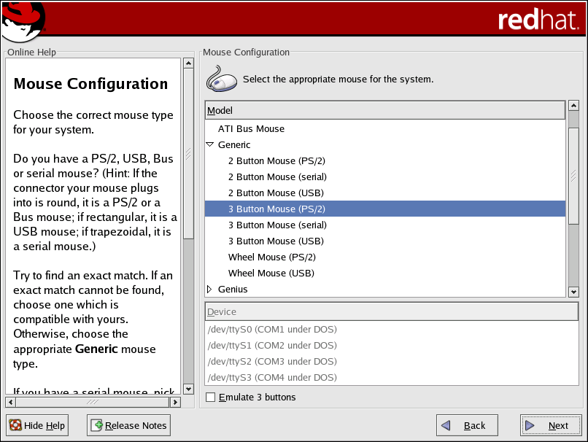Enable Emulate 3 buttons checkbox
The width and height of the screenshot is (588, 442).
(x=211, y=398)
